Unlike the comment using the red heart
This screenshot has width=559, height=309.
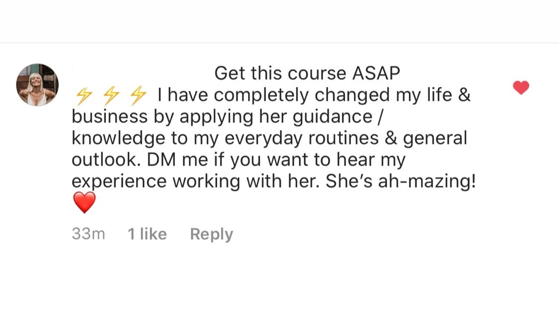[521, 88]
